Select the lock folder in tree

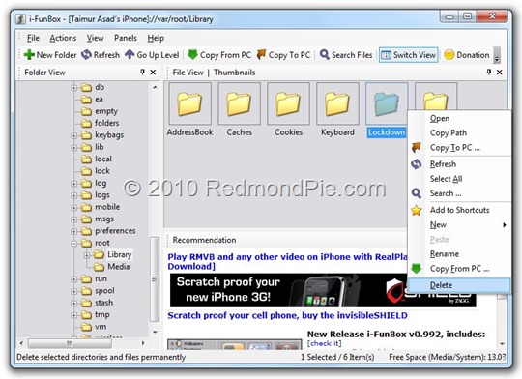(102, 171)
